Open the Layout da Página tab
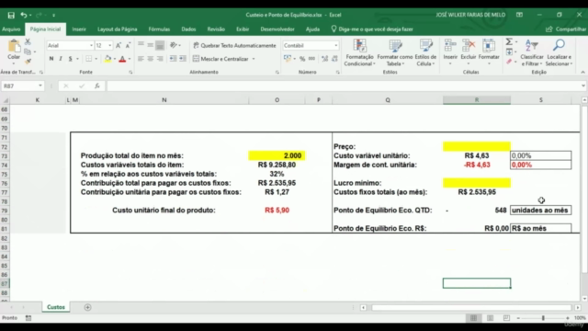 (117, 29)
